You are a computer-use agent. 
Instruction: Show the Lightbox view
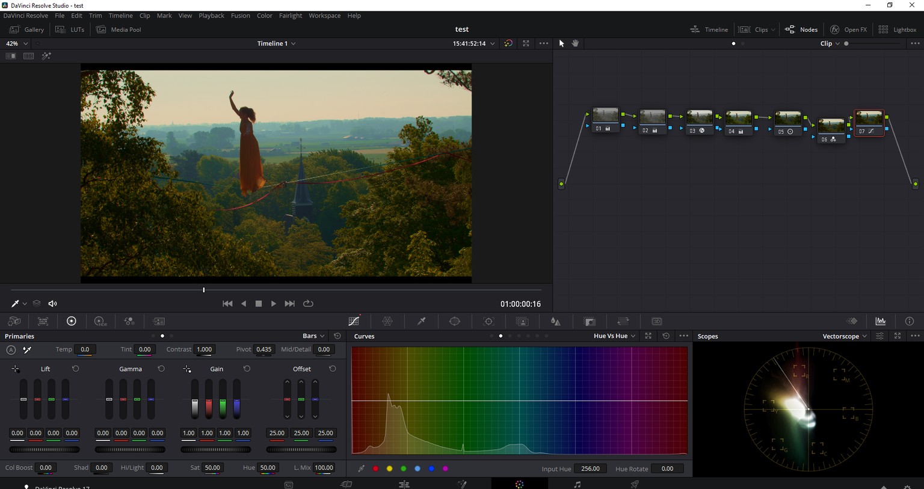point(898,29)
